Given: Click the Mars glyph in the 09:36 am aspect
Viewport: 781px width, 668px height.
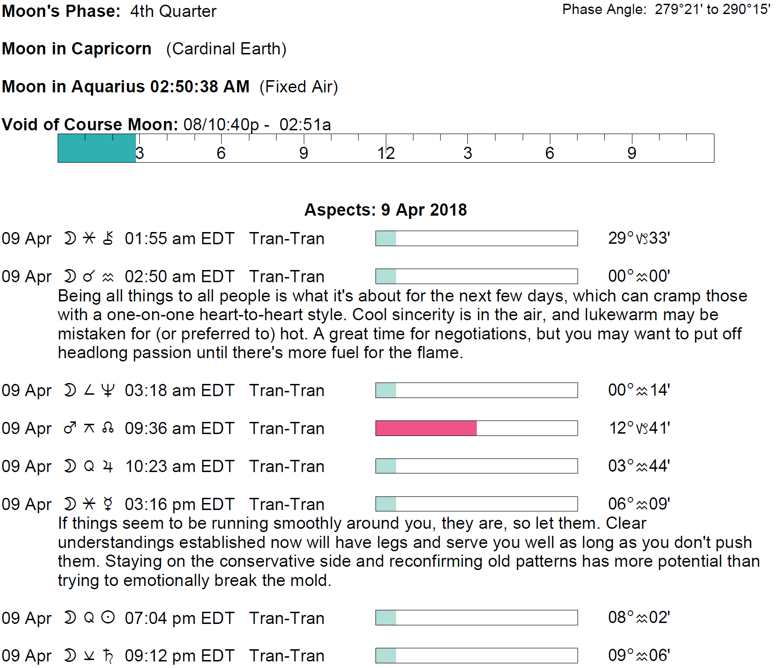Looking at the screenshot, I should click(70, 428).
